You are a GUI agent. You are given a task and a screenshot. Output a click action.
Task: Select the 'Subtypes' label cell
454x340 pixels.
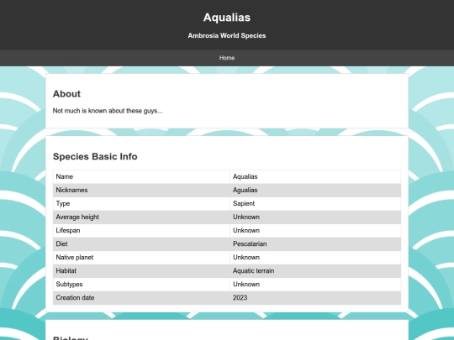click(x=141, y=285)
